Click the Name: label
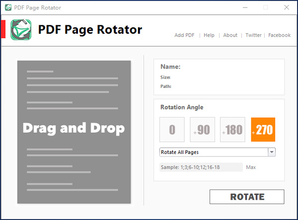Screen dimensions: 298x220 (x=170, y=67)
